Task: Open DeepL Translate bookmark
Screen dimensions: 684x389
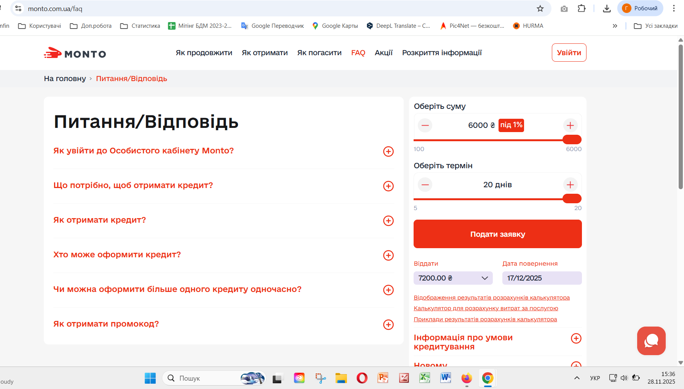Action: pos(398,26)
